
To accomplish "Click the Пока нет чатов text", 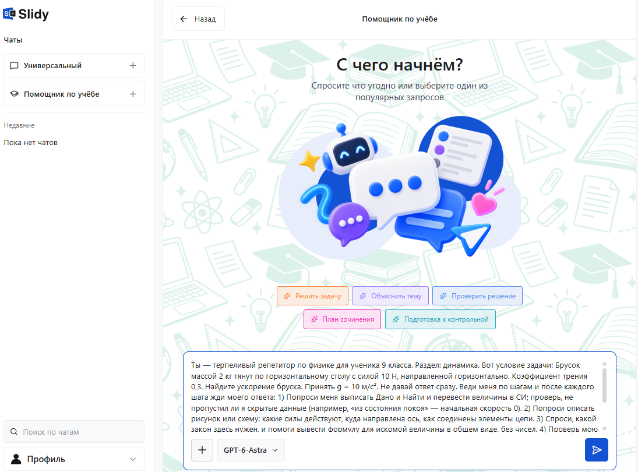I will coord(31,142).
